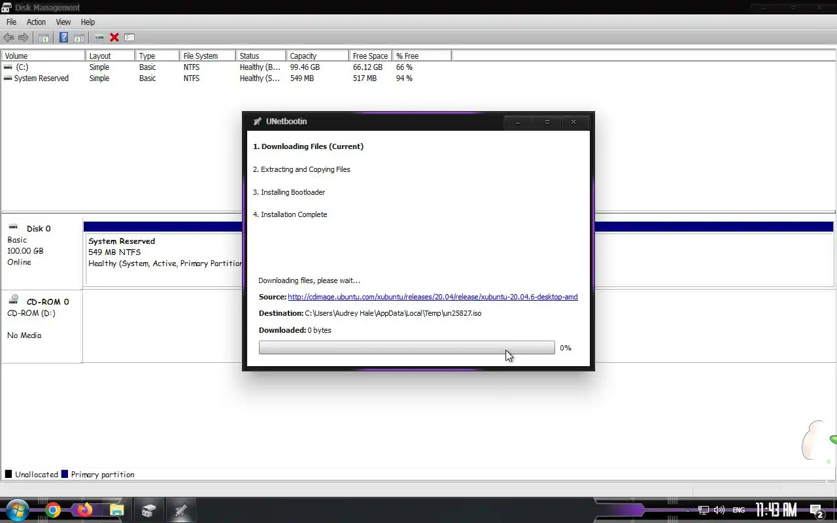Click the blue Primary partition legend swatch
837x523 pixels.
(x=65, y=474)
